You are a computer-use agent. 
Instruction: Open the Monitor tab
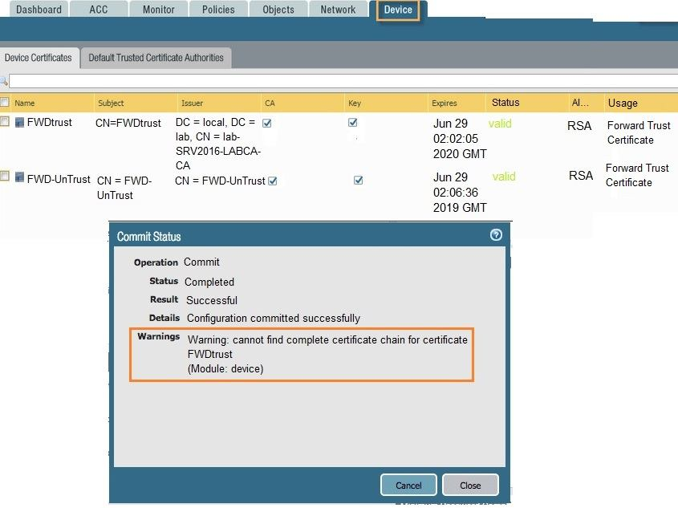pos(158,10)
